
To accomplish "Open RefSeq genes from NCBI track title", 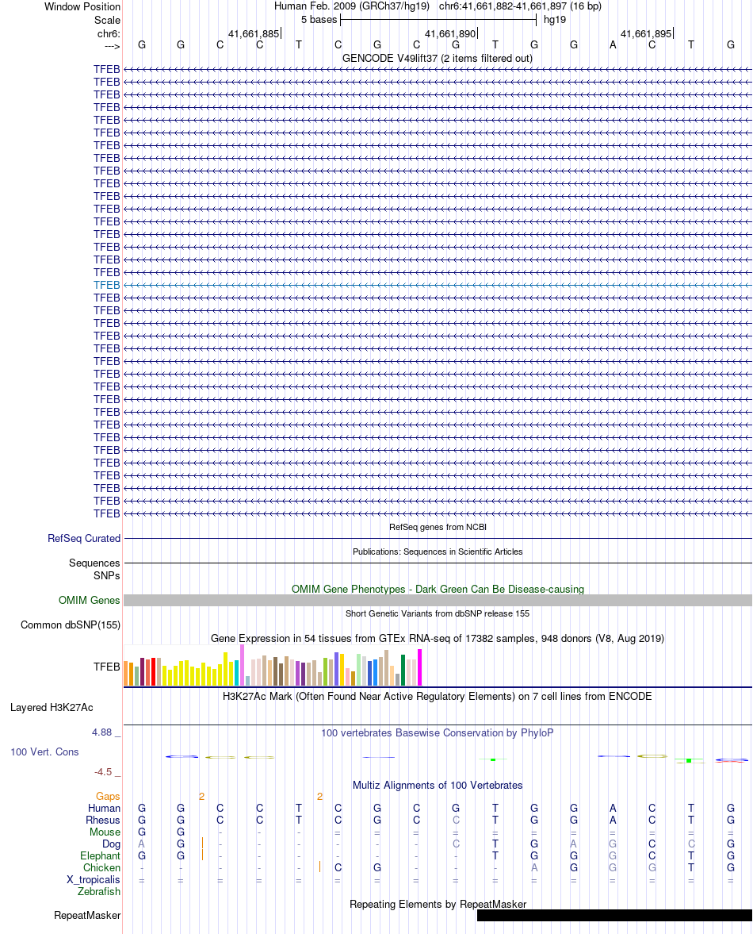I will click(x=438, y=527).
